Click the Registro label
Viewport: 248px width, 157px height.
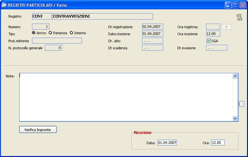point(15,16)
